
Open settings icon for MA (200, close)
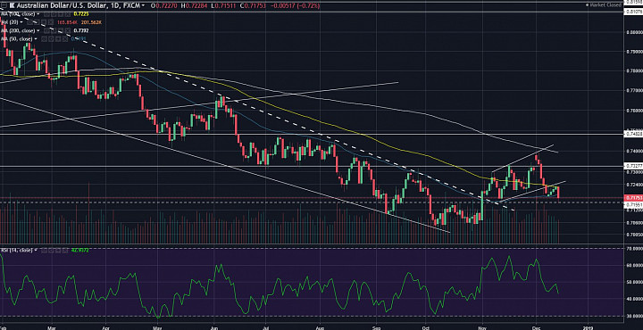(54, 30)
